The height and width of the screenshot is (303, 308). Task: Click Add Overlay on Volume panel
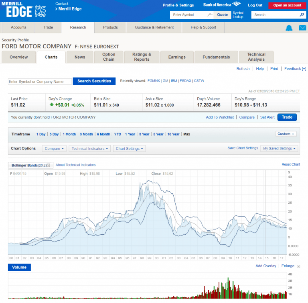[266, 266]
